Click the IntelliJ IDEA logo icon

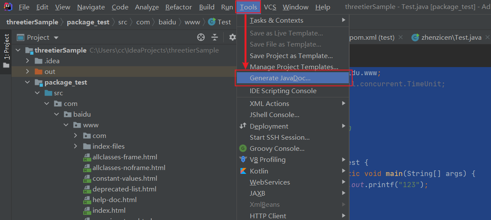click(8, 7)
